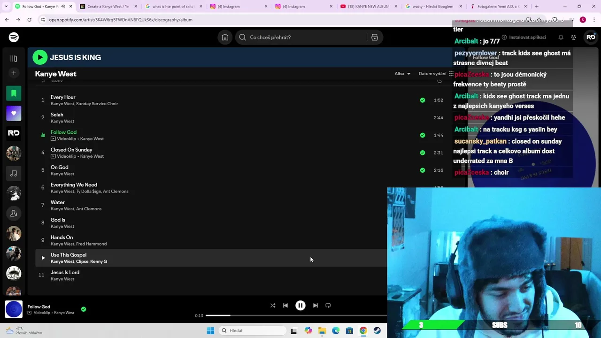
Task: Play the JESUS IS KING album
Action: [x=40, y=57]
